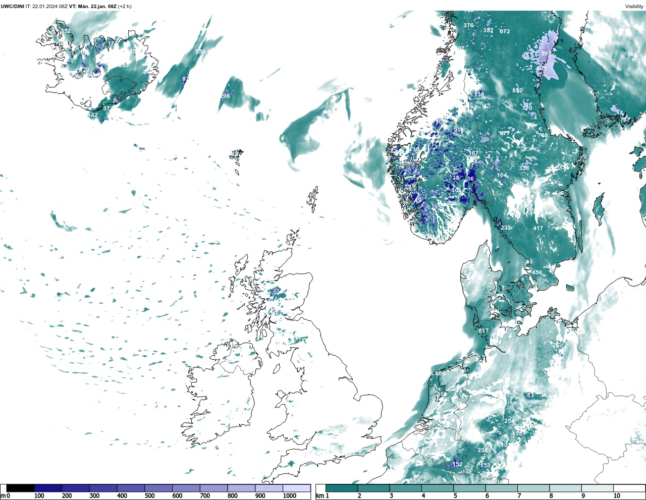Click the '677' visibility value
Screen dimensions: 646x500
505,133
